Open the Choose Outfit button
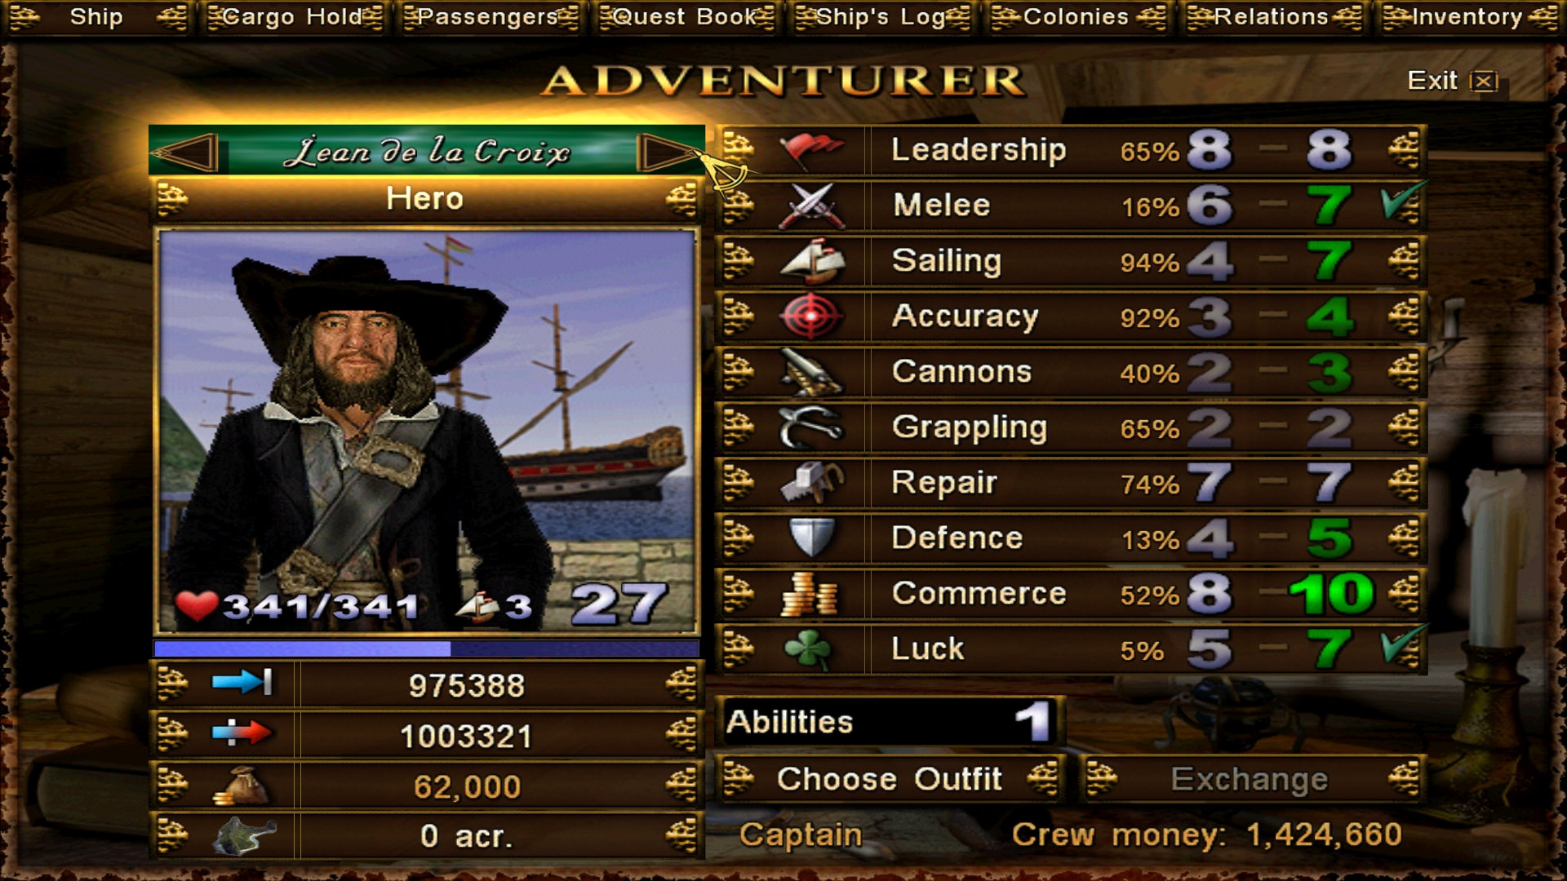 [890, 779]
